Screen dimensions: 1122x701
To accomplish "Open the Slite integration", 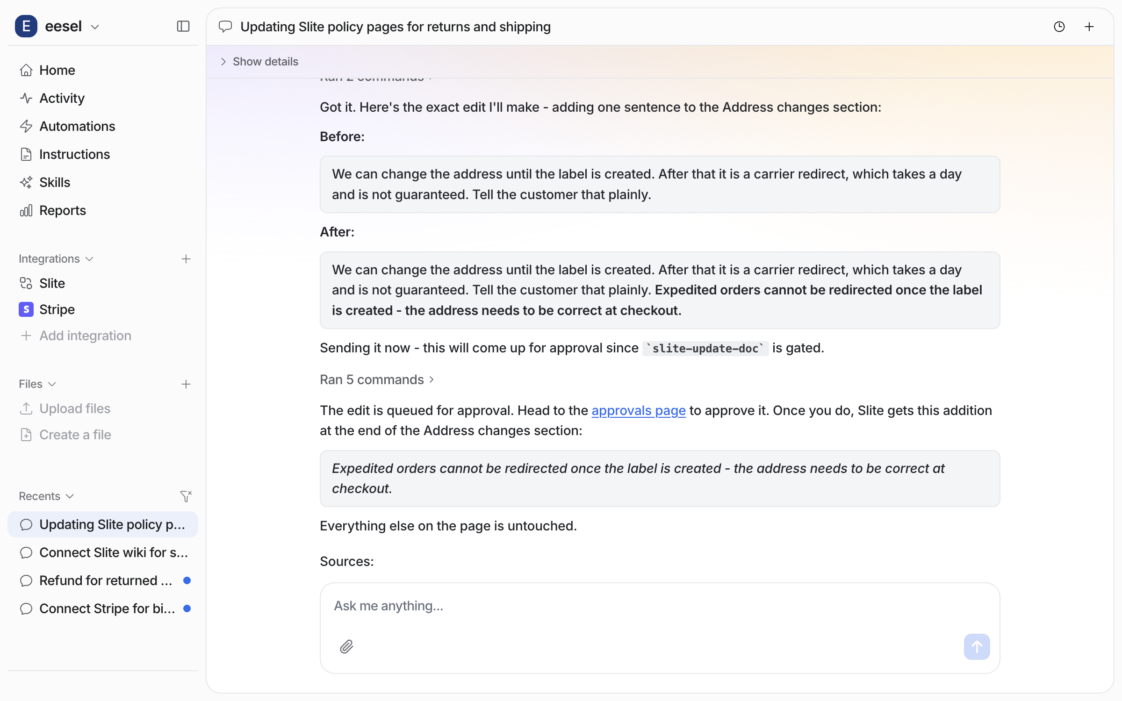I will [x=103, y=283].
